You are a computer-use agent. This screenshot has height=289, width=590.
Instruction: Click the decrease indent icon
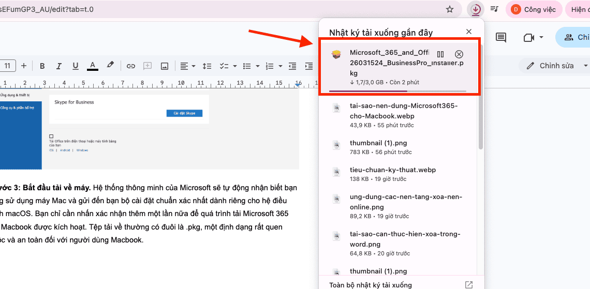292,66
